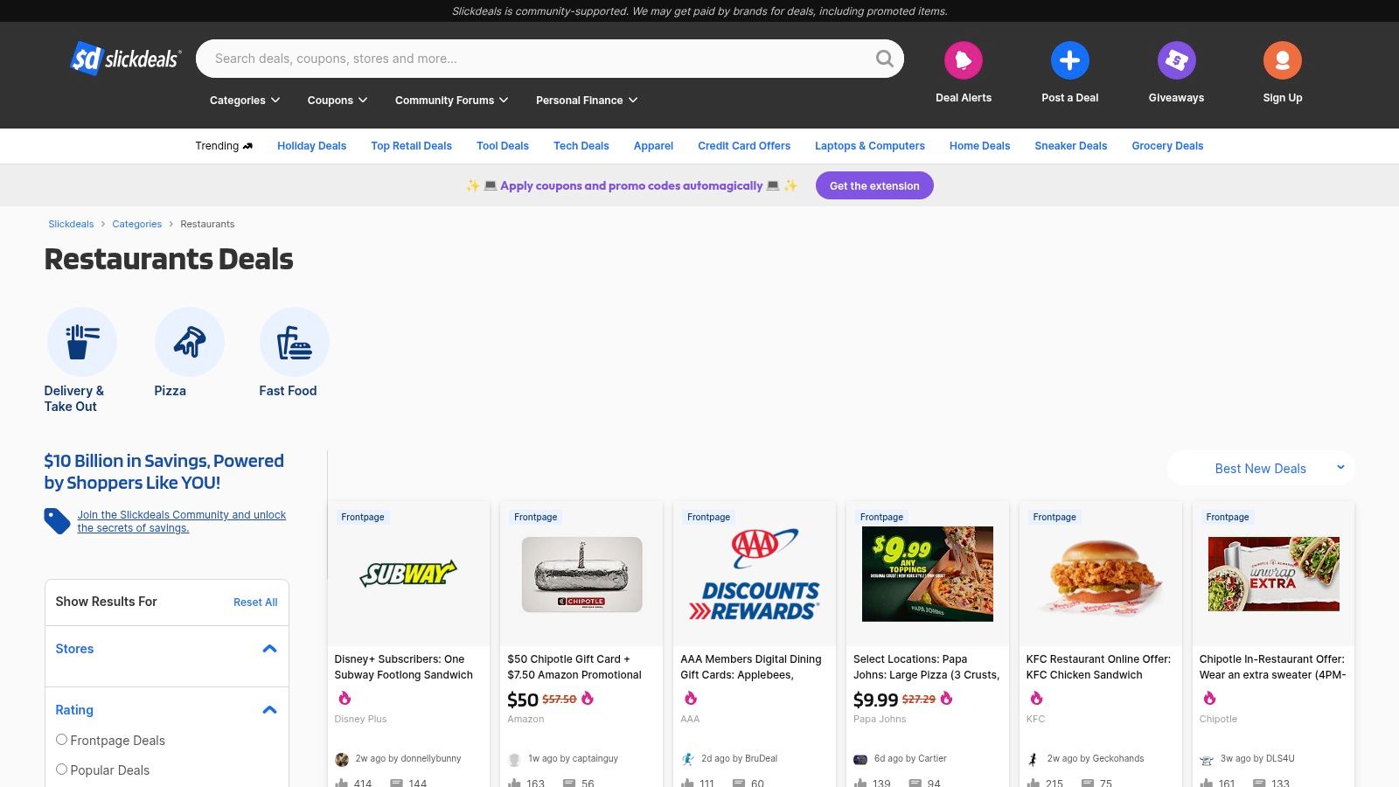Switch to the Tech Deals tab
Viewport: 1399px width, 787px height.
coord(581,145)
